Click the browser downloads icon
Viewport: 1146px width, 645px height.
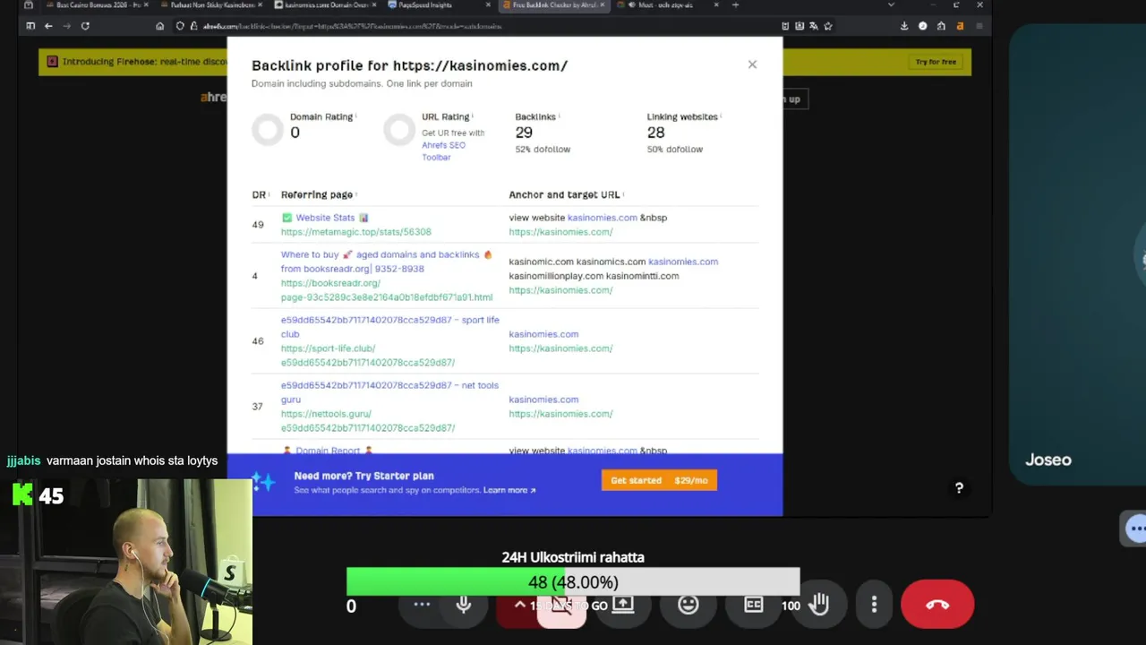coord(904,26)
